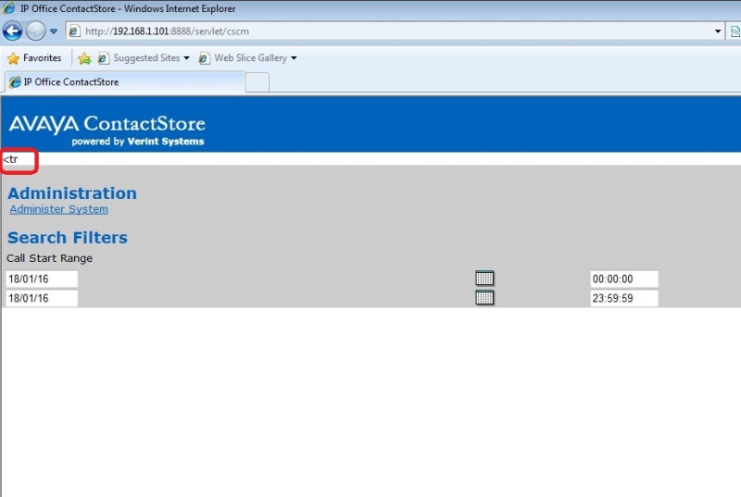Screen dimensions: 741x497
Task: Open the Administer System link
Action: click(59, 209)
